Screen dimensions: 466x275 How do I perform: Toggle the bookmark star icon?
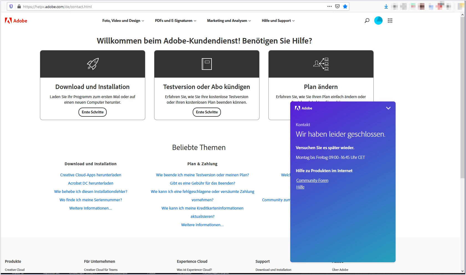click(x=345, y=6)
